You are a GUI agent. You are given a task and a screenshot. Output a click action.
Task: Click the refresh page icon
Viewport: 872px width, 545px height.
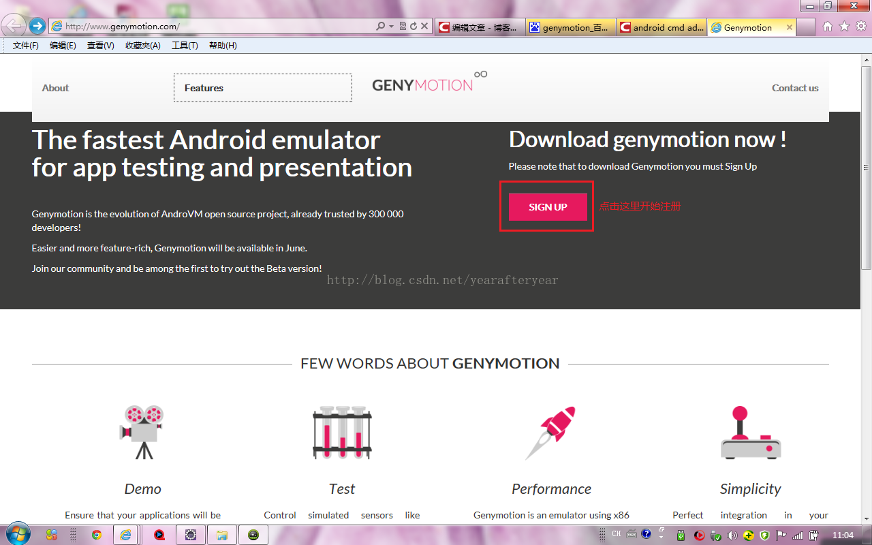413,27
